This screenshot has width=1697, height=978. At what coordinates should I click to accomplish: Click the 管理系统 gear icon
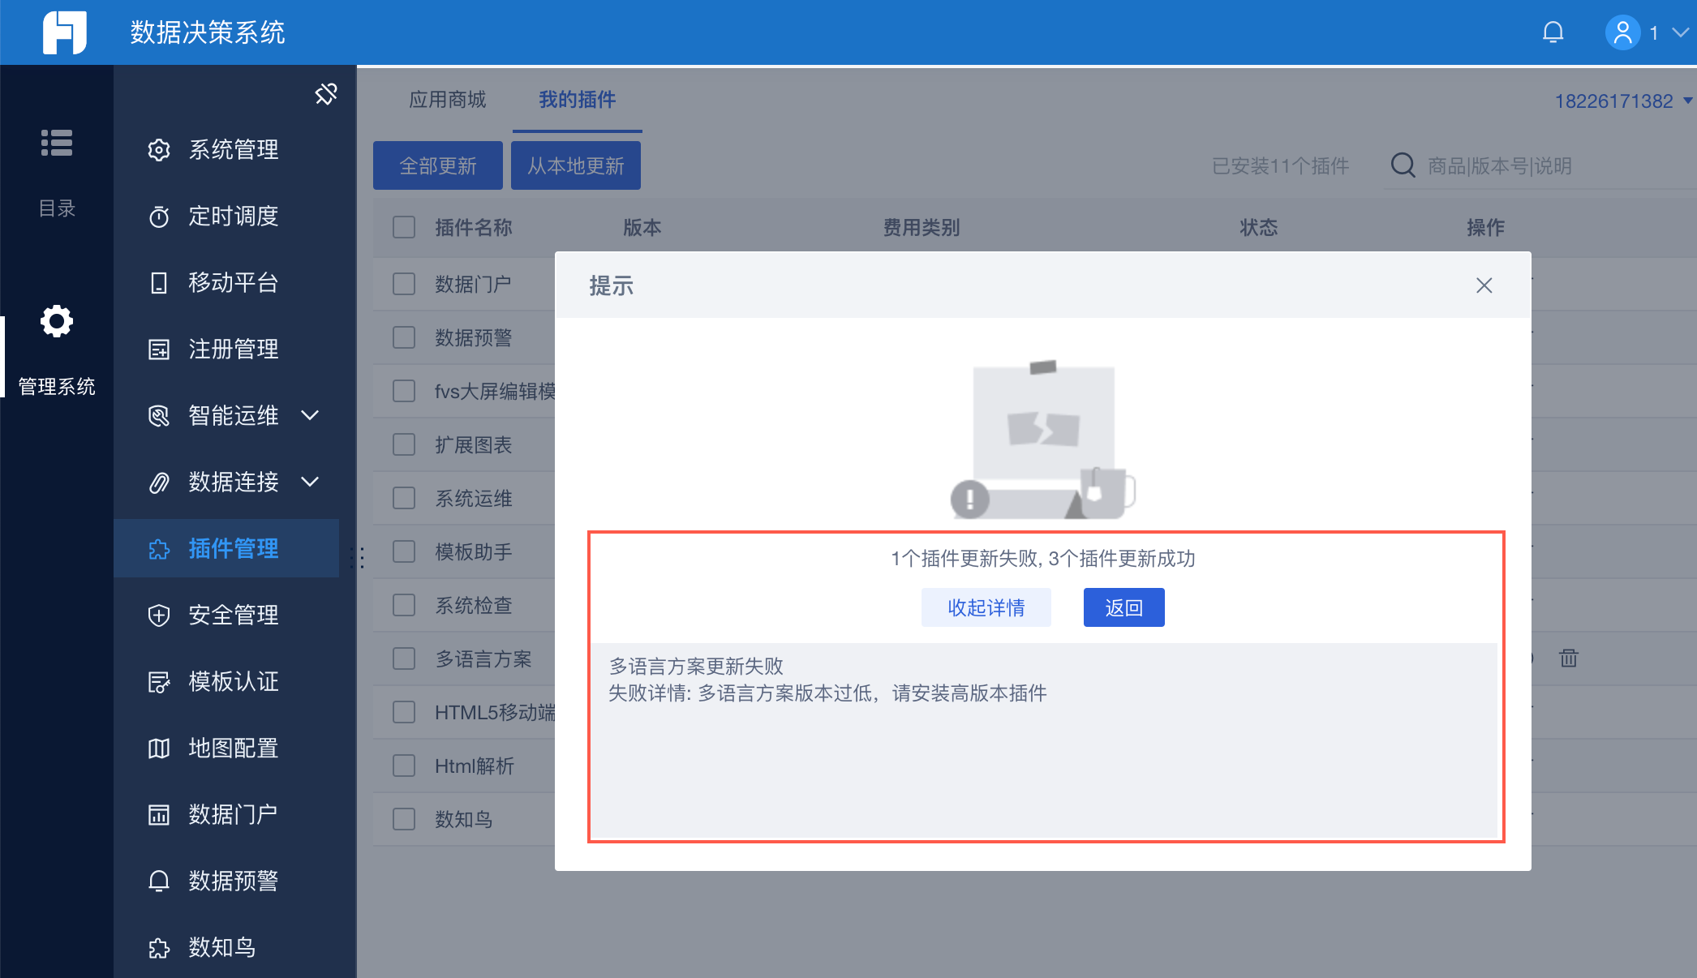(x=57, y=322)
